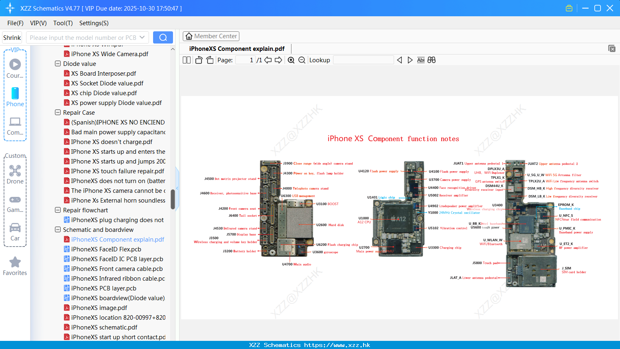
Task: Click the blue search button
Action: click(x=163, y=37)
